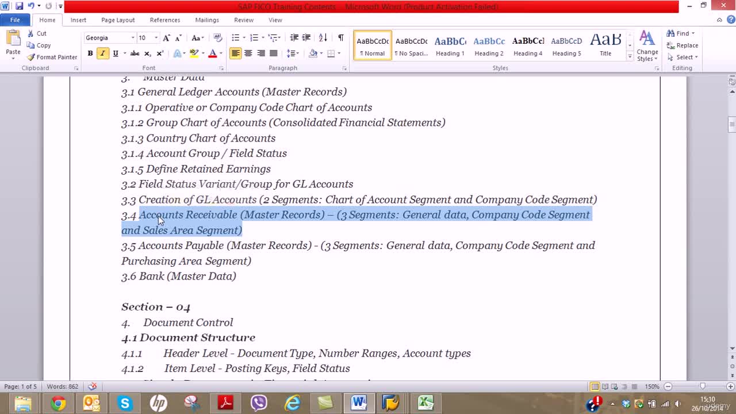The height and width of the screenshot is (414, 736).
Task: Apply the Heading 1 style
Action: pos(450,45)
